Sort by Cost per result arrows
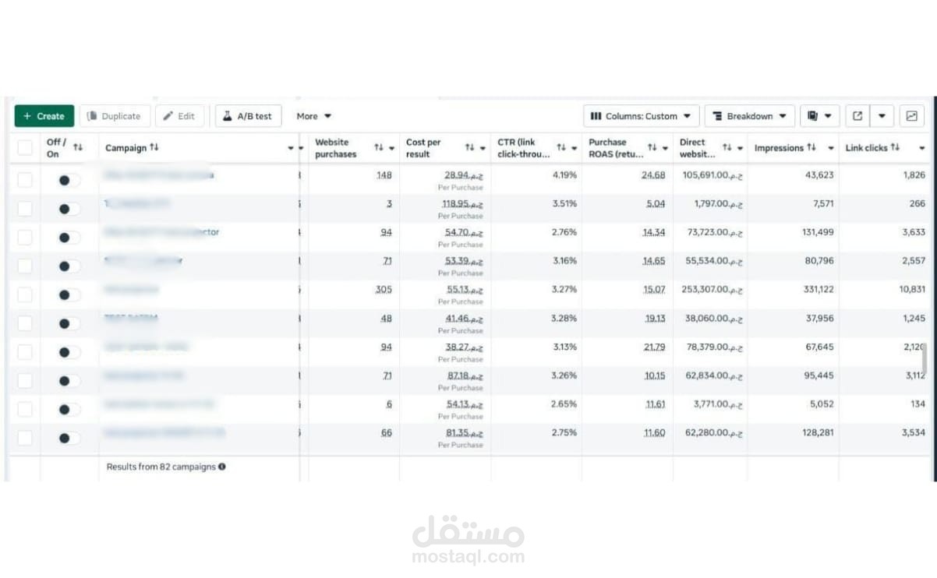 click(x=470, y=147)
